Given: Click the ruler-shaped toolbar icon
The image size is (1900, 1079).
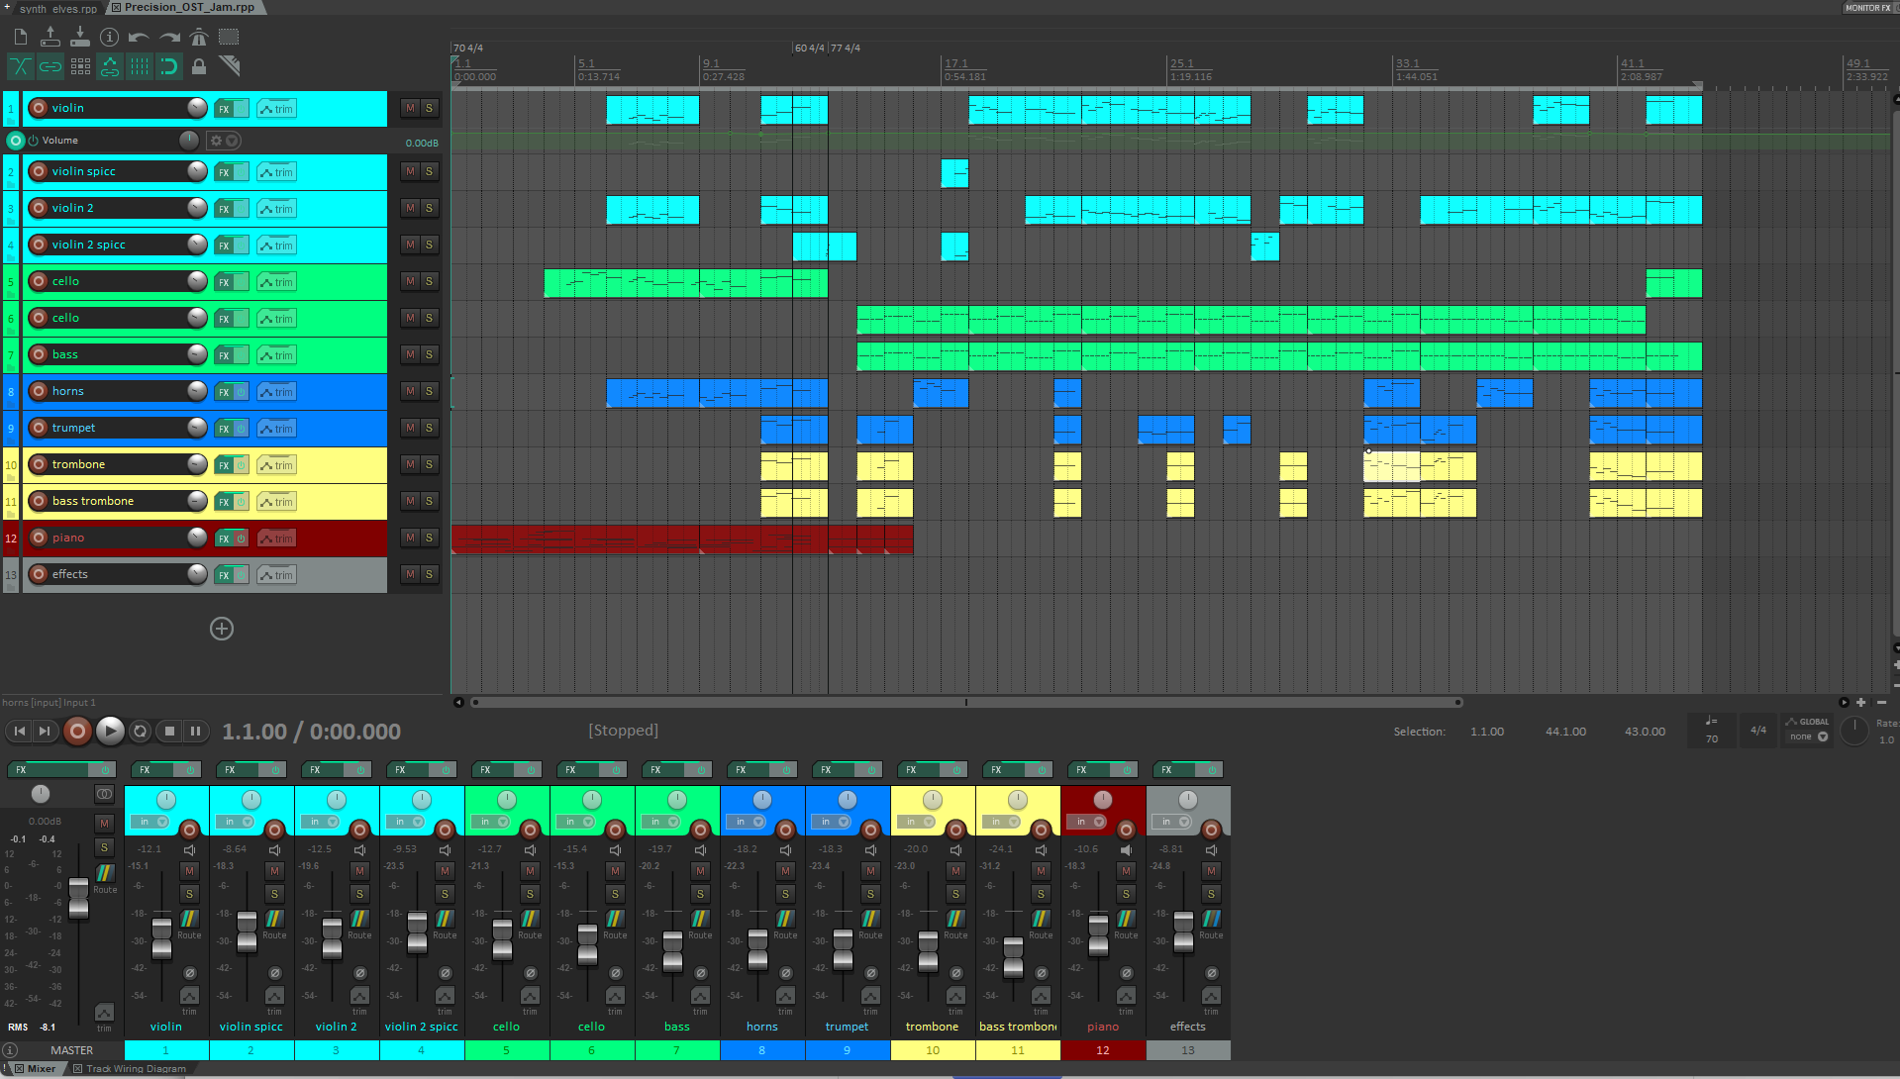Looking at the screenshot, I should 229,66.
